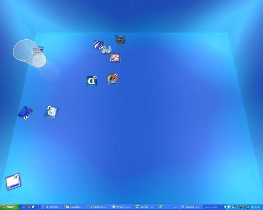Switch to the untitled messenger chat taskbar button
This screenshot has width=263, height=210.
point(168,207)
